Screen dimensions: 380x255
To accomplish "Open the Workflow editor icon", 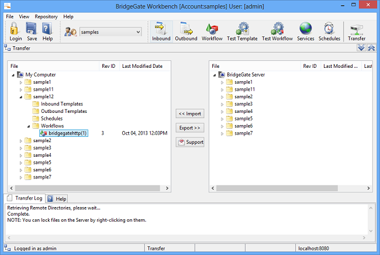I will coord(212,32).
